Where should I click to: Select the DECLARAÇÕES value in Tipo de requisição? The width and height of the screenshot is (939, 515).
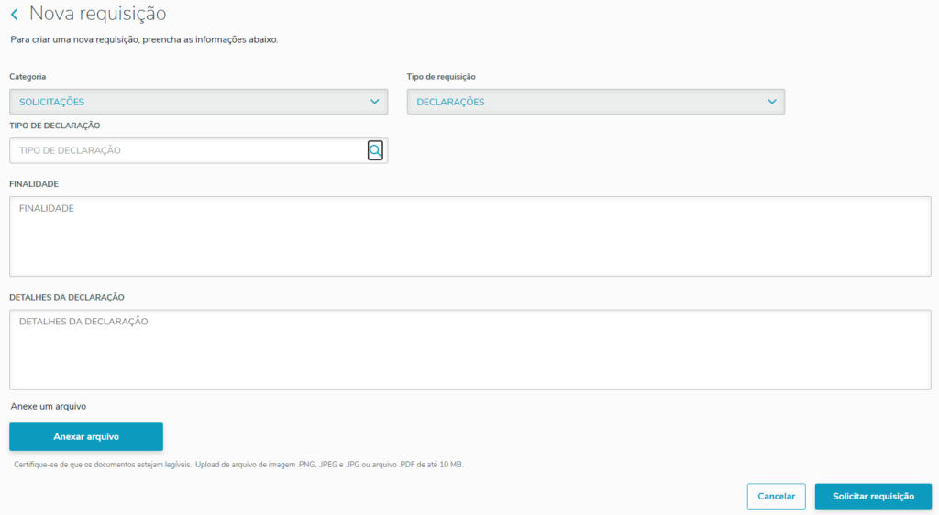click(450, 102)
